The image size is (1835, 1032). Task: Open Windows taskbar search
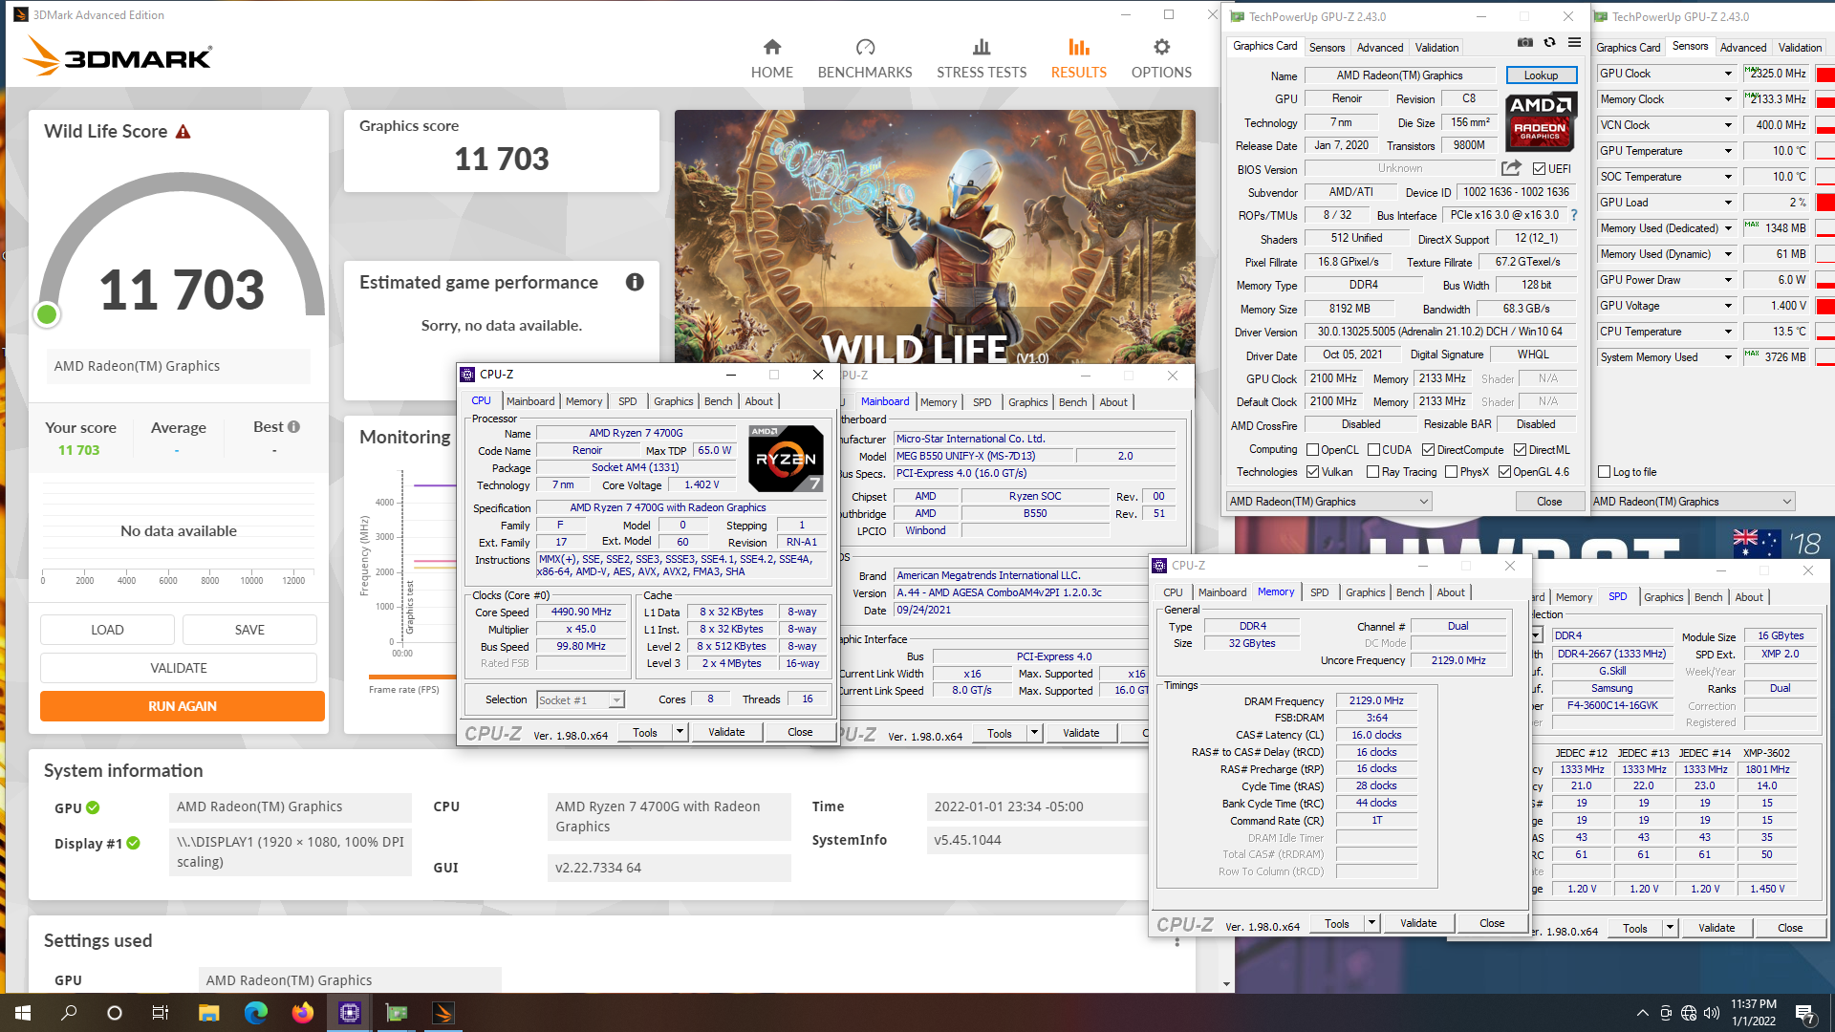(69, 1013)
